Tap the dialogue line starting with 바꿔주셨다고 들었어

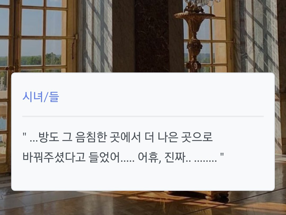pyautogui.click(x=123, y=157)
